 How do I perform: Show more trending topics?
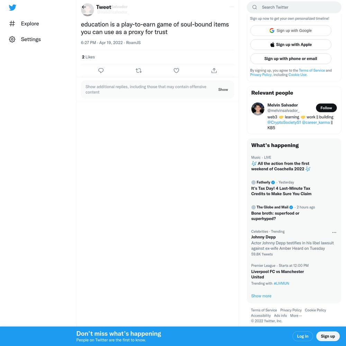tap(261, 296)
